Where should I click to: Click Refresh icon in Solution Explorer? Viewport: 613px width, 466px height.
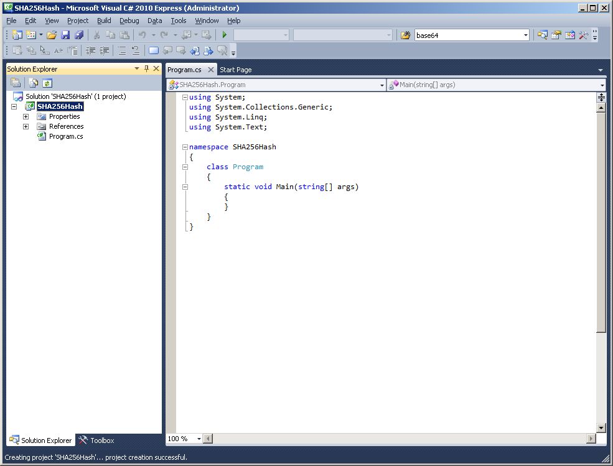47,83
